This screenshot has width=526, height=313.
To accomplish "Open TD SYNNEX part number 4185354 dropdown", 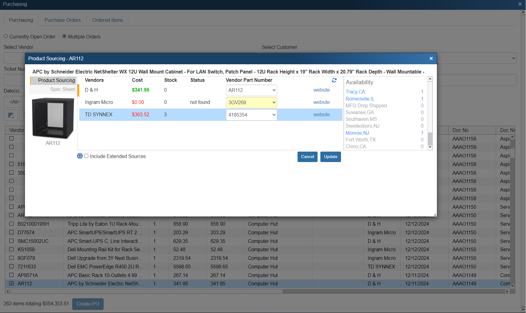I will [251, 115].
